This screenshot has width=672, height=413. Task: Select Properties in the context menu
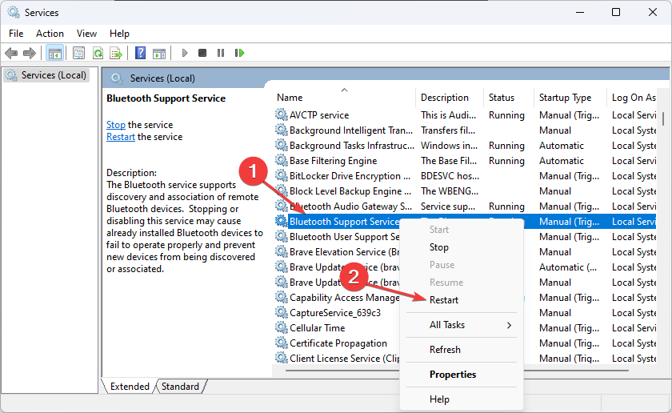tap(453, 375)
